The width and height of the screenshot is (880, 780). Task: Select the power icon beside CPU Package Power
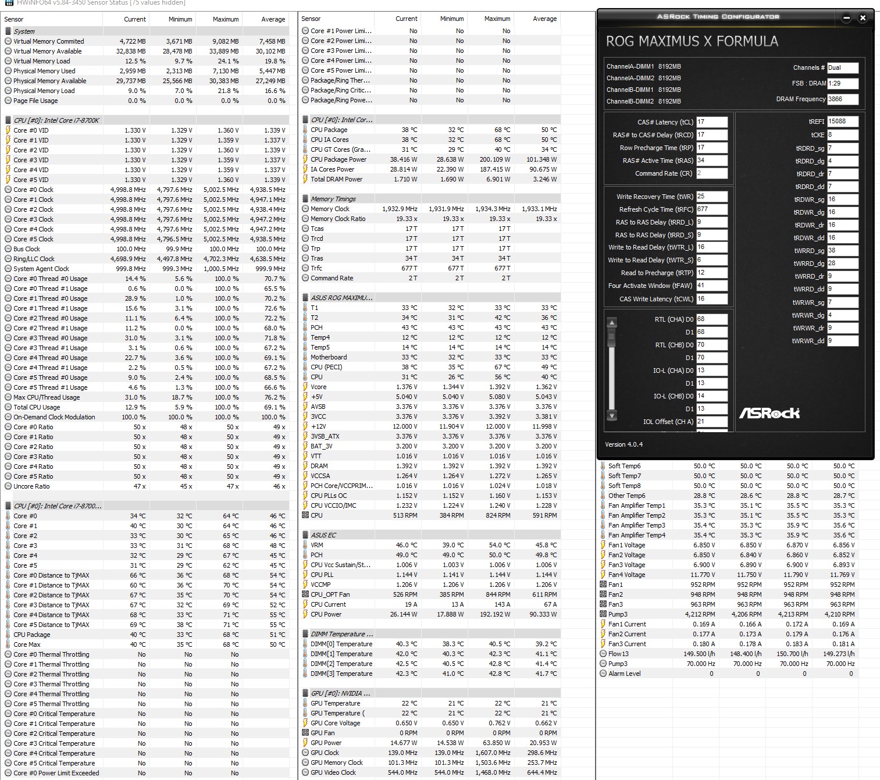pyautogui.click(x=305, y=159)
